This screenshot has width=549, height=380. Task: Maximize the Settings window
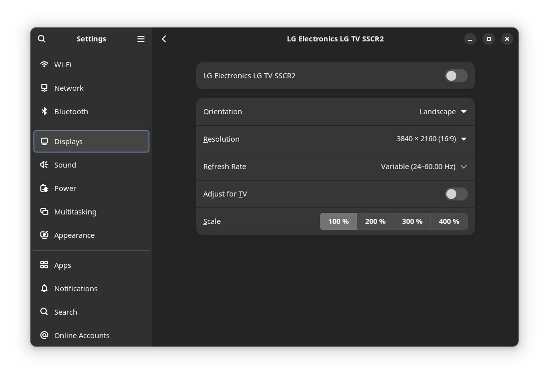pos(488,39)
